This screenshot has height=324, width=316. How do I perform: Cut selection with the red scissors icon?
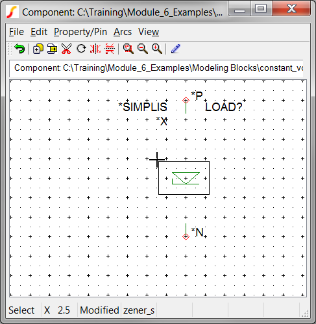pyautogui.click(x=66, y=49)
